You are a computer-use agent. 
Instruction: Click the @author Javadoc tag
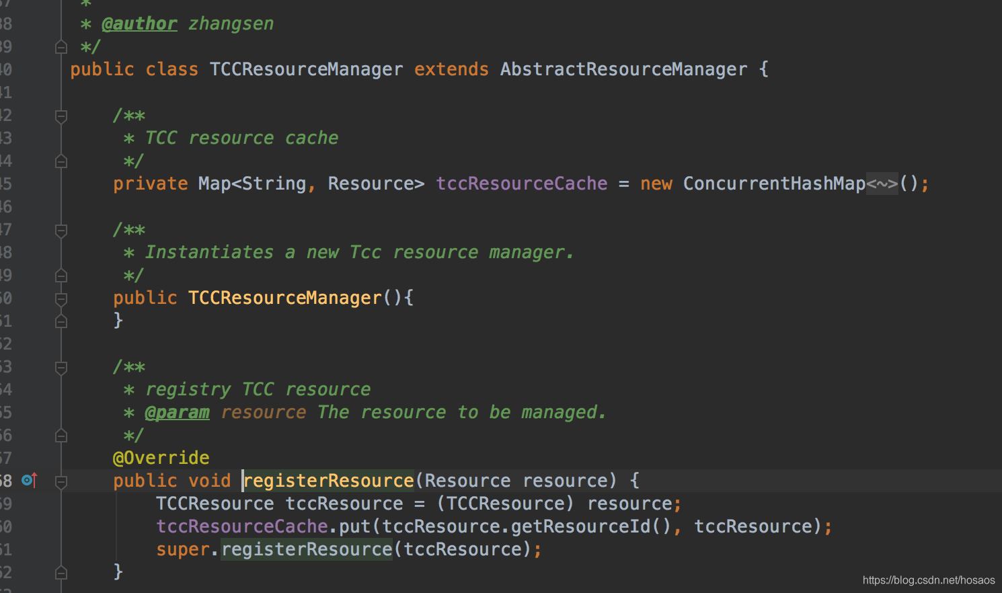[x=139, y=24]
